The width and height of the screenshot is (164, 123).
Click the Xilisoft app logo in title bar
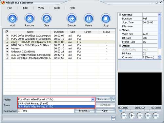coord(3,3)
